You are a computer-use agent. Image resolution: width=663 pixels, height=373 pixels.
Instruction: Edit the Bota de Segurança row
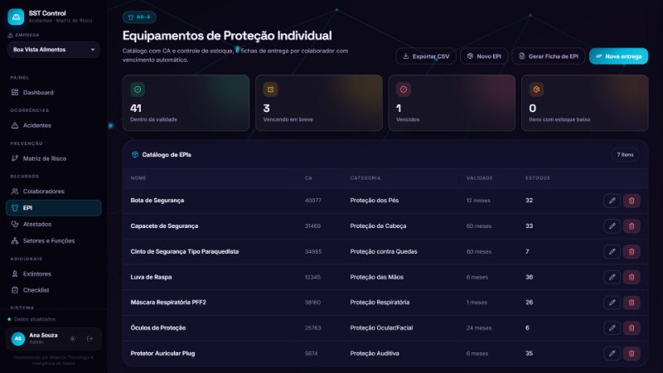[612, 201]
